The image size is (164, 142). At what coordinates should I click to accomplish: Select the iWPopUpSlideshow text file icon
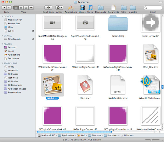(150, 85)
